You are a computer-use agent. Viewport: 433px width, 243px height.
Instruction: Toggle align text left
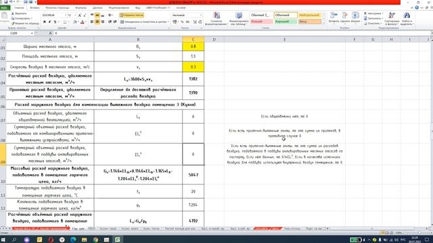(92, 22)
